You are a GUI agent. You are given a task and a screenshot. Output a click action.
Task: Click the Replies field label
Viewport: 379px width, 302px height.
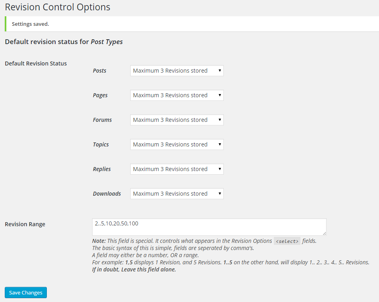tap(102, 169)
